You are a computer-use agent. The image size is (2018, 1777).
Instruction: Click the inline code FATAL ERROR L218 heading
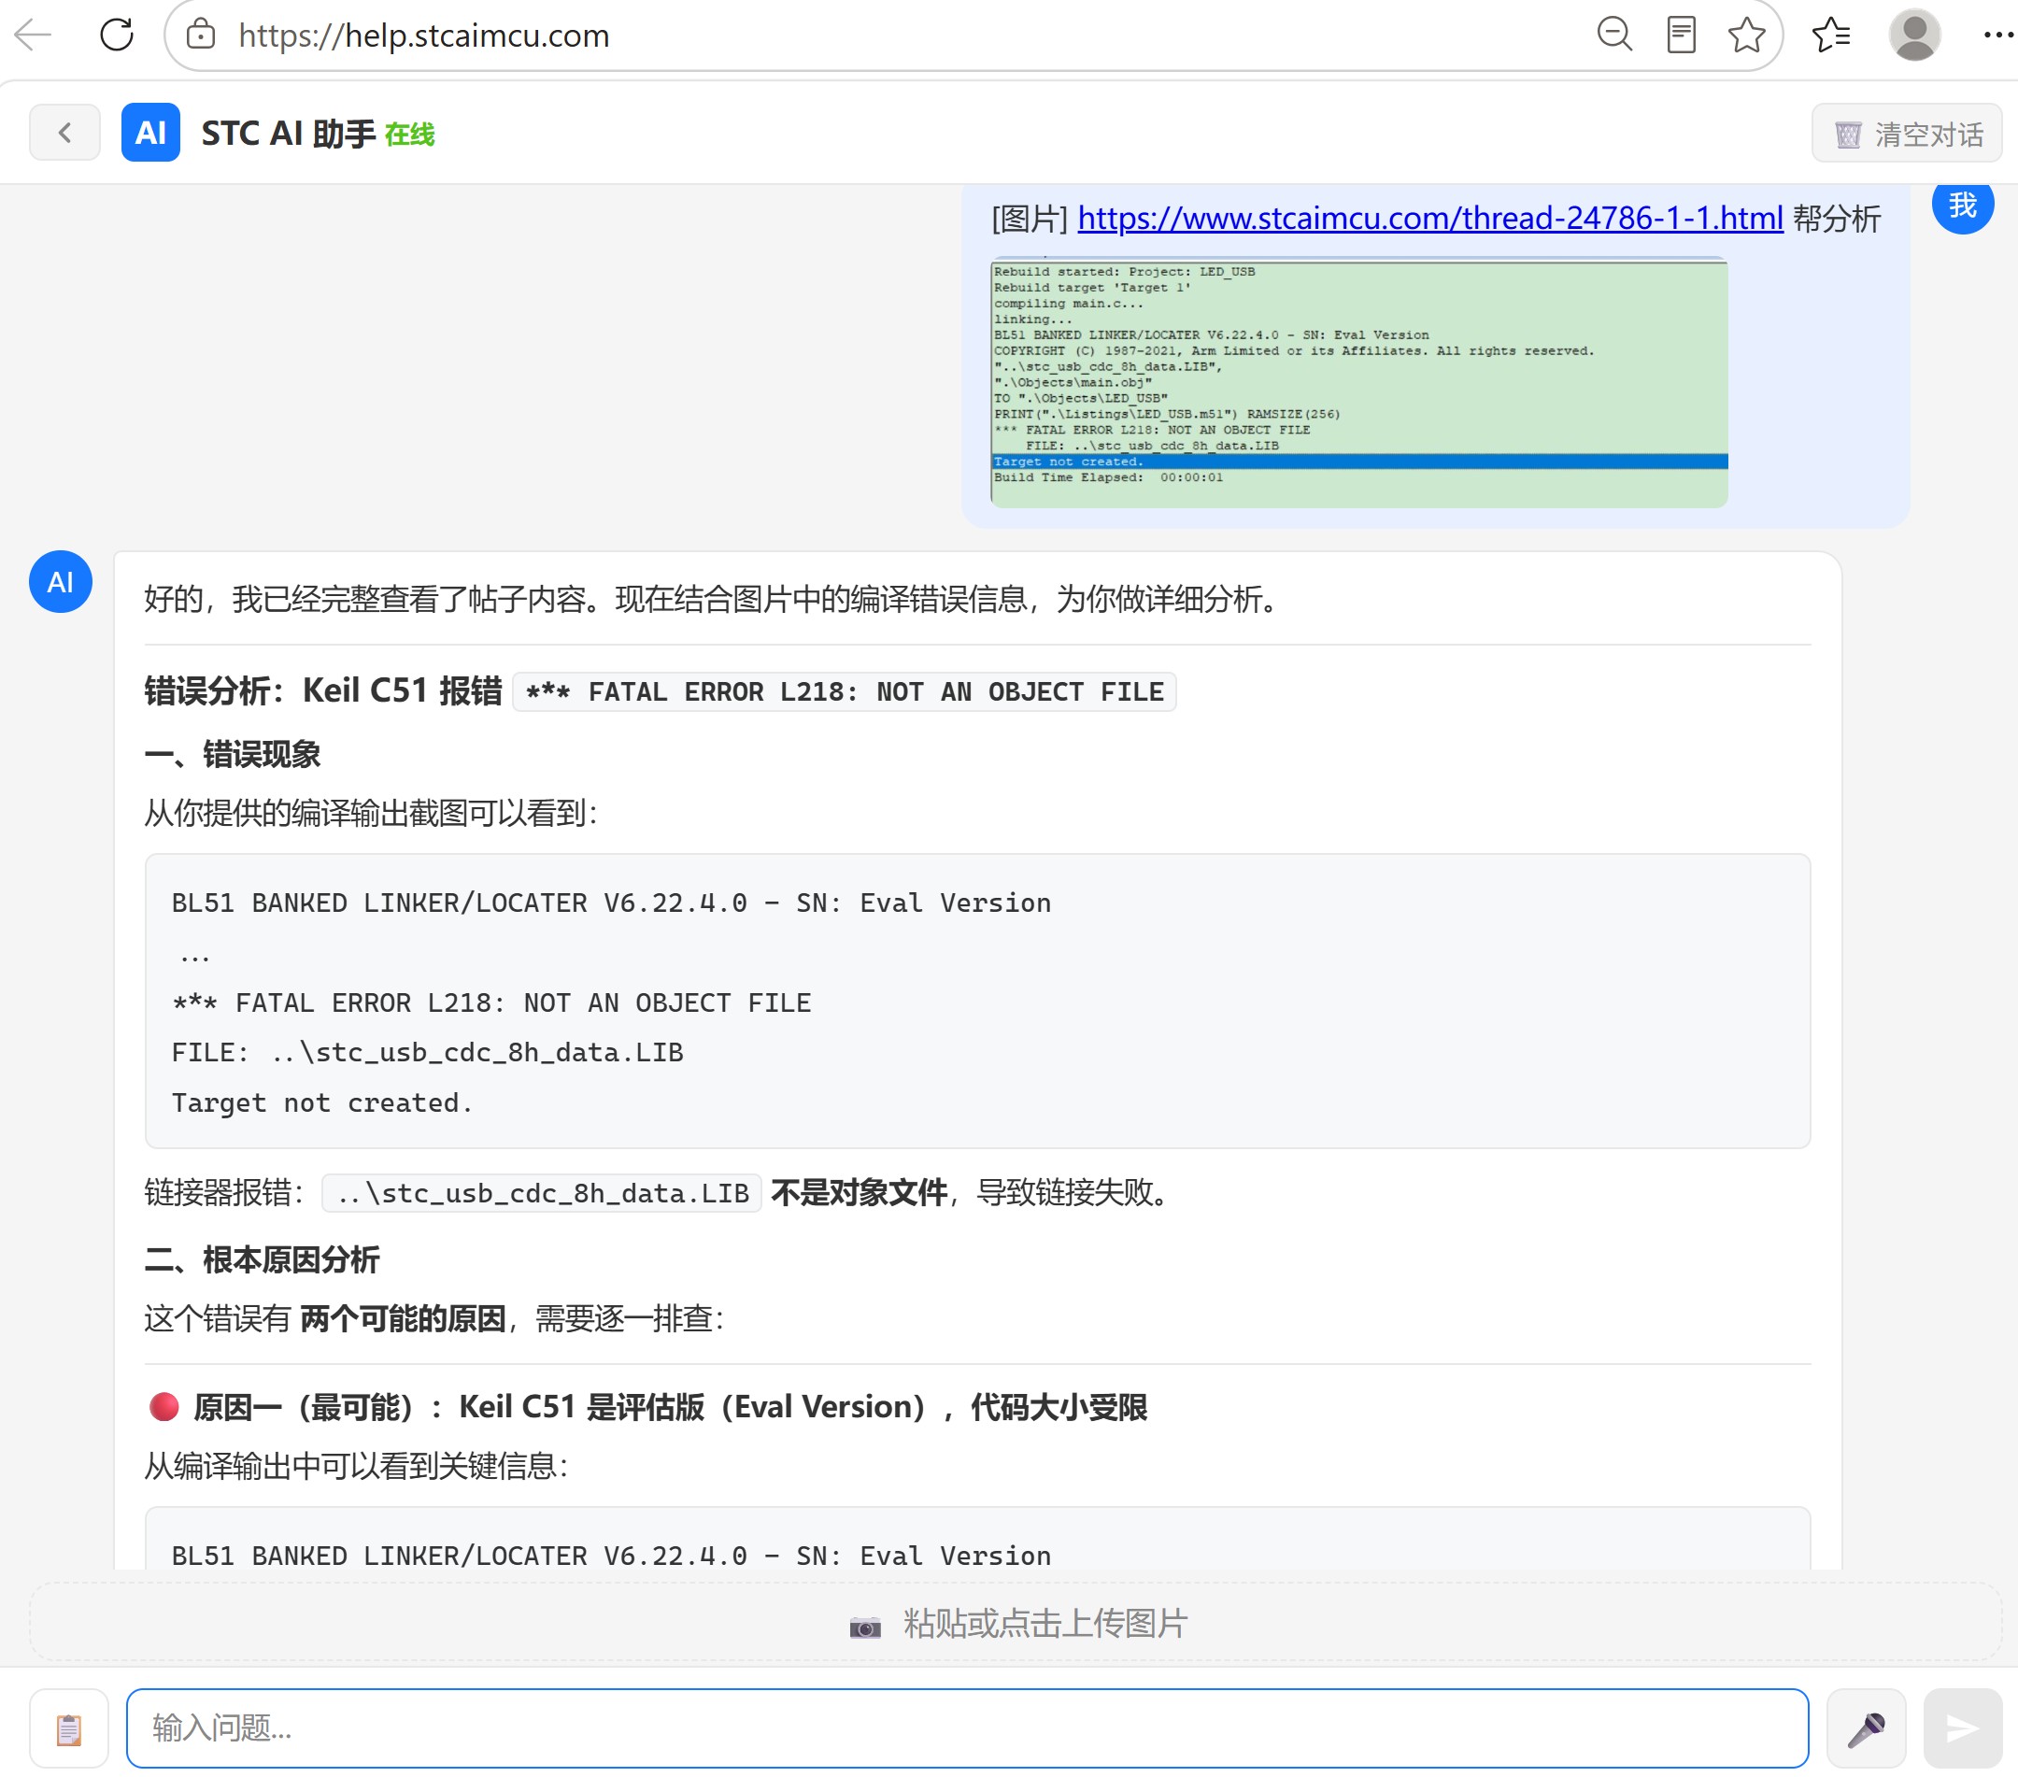[x=845, y=691]
